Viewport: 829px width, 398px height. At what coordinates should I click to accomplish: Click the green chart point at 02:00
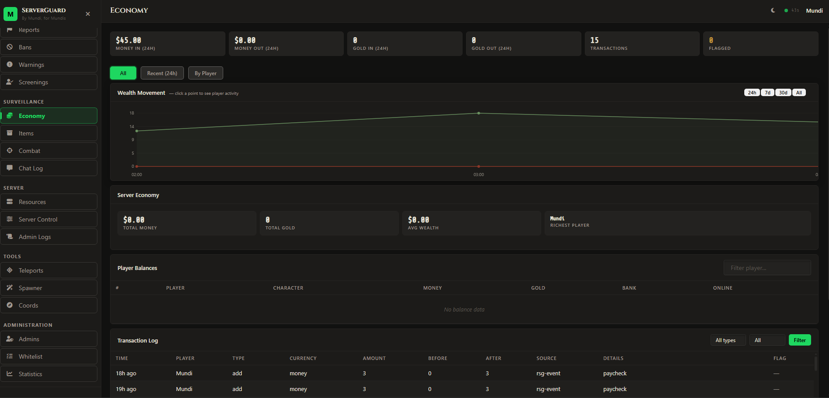click(137, 131)
